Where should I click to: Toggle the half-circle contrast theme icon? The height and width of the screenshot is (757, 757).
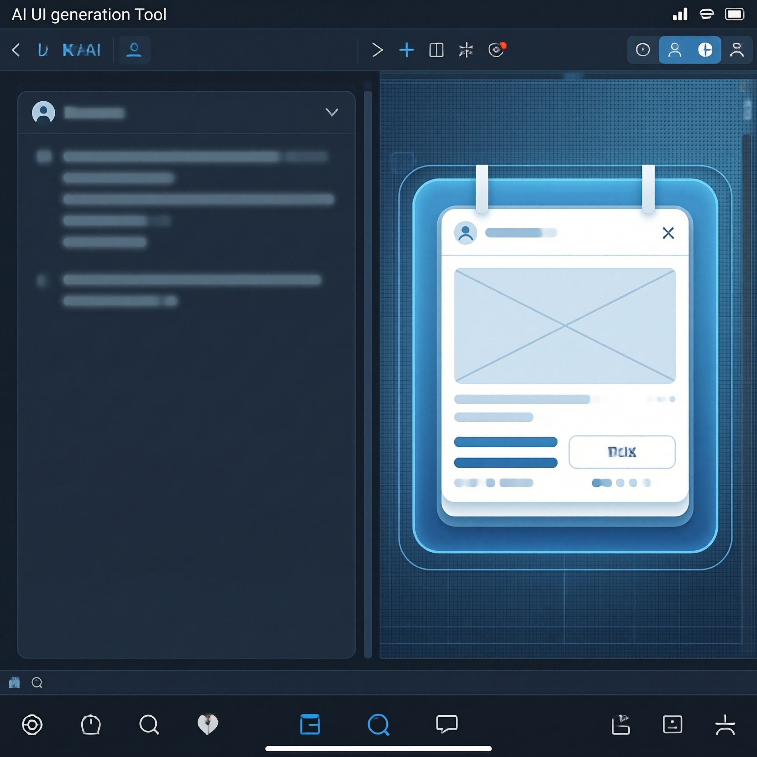705,50
